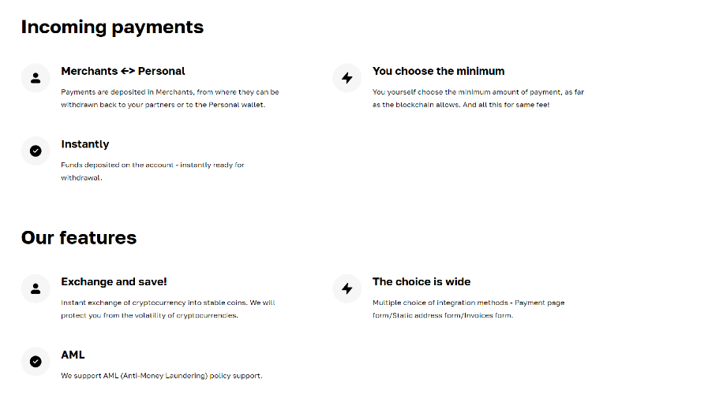Click the Exchange and save! title
Screen dimensions: 708x394
(x=114, y=281)
